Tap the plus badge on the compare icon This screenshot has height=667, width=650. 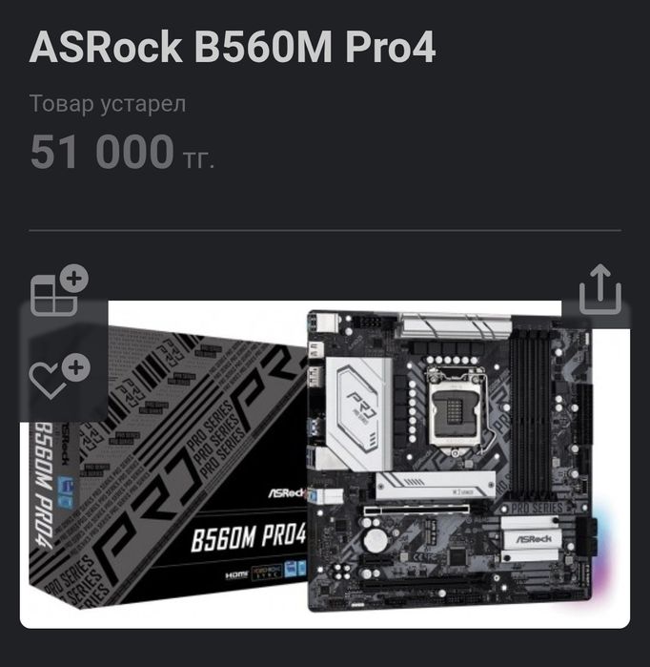coord(74,279)
